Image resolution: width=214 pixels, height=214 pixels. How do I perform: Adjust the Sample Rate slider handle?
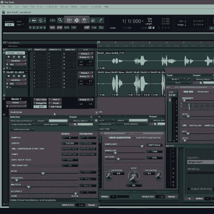click(x=142, y=146)
